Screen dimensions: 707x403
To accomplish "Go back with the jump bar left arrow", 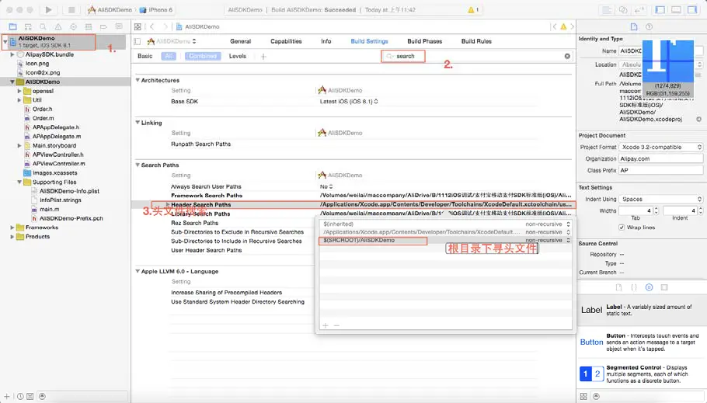I will coord(152,26).
